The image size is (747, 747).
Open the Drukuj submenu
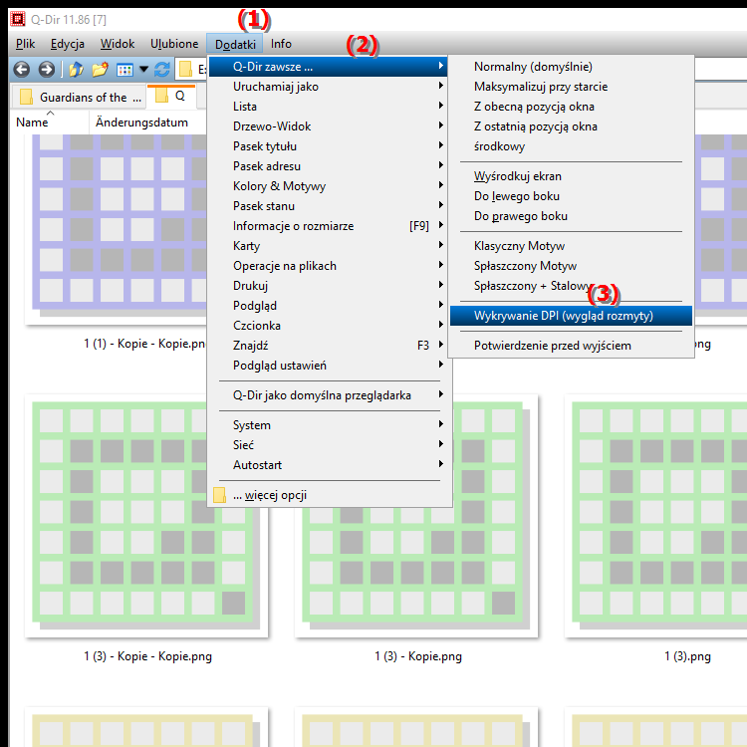pos(329,286)
